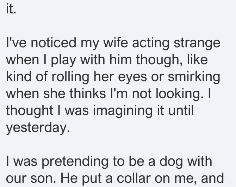Viewport: 236px width, 187px height.
Task: Click the word "it." at the top
Action: coord(11,9)
